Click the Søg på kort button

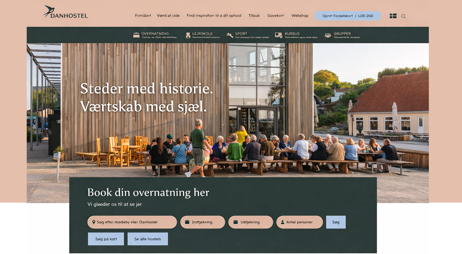[x=106, y=239]
